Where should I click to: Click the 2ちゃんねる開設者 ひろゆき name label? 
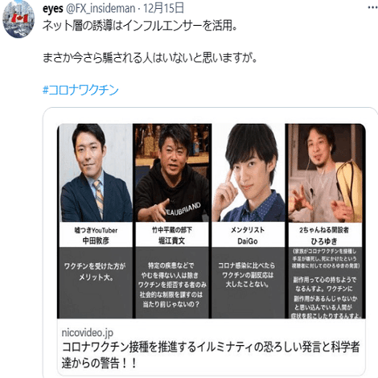pyautogui.click(x=325, y=235)
